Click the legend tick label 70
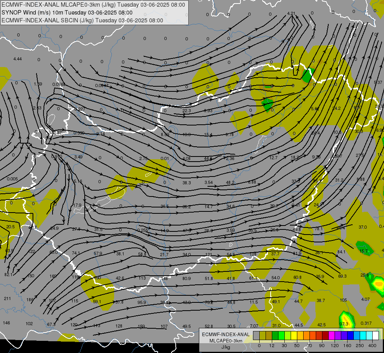Image resolution: width=384 pixels, height=353 pixels. tap(309, 346)
